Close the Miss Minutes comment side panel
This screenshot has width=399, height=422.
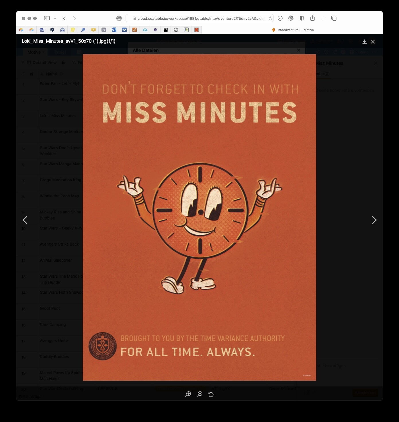[376, 63]
